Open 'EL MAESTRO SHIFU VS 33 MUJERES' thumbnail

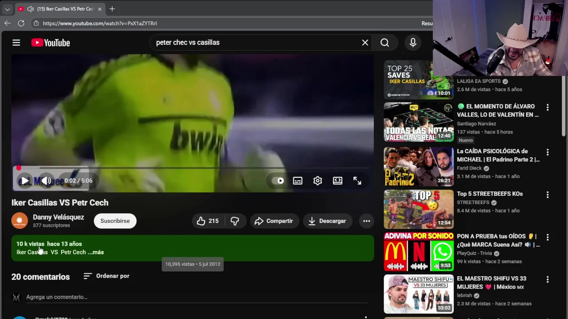[x=418, y=294]
